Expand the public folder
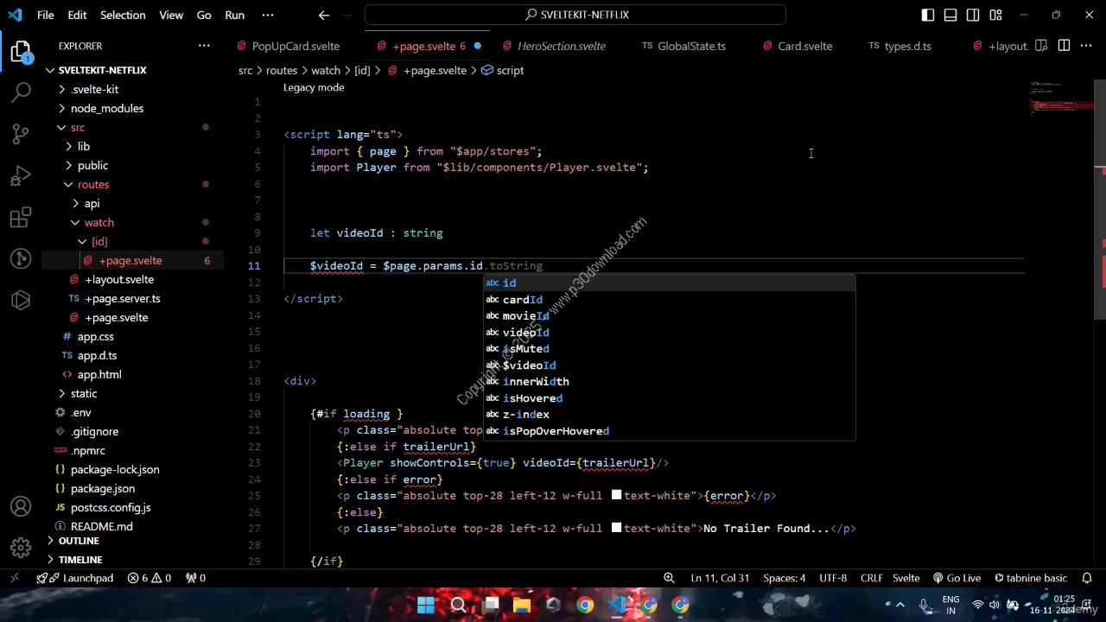 coord(92,165)
